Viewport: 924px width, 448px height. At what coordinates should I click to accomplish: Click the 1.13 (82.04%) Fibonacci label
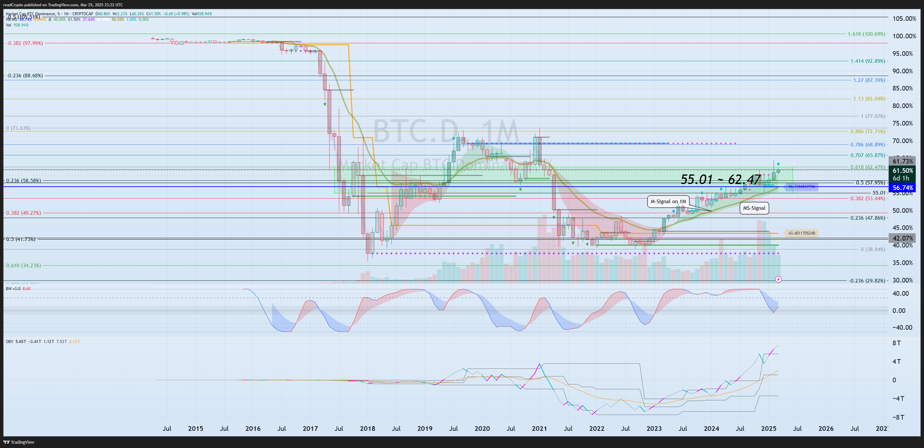coord(869,98)
